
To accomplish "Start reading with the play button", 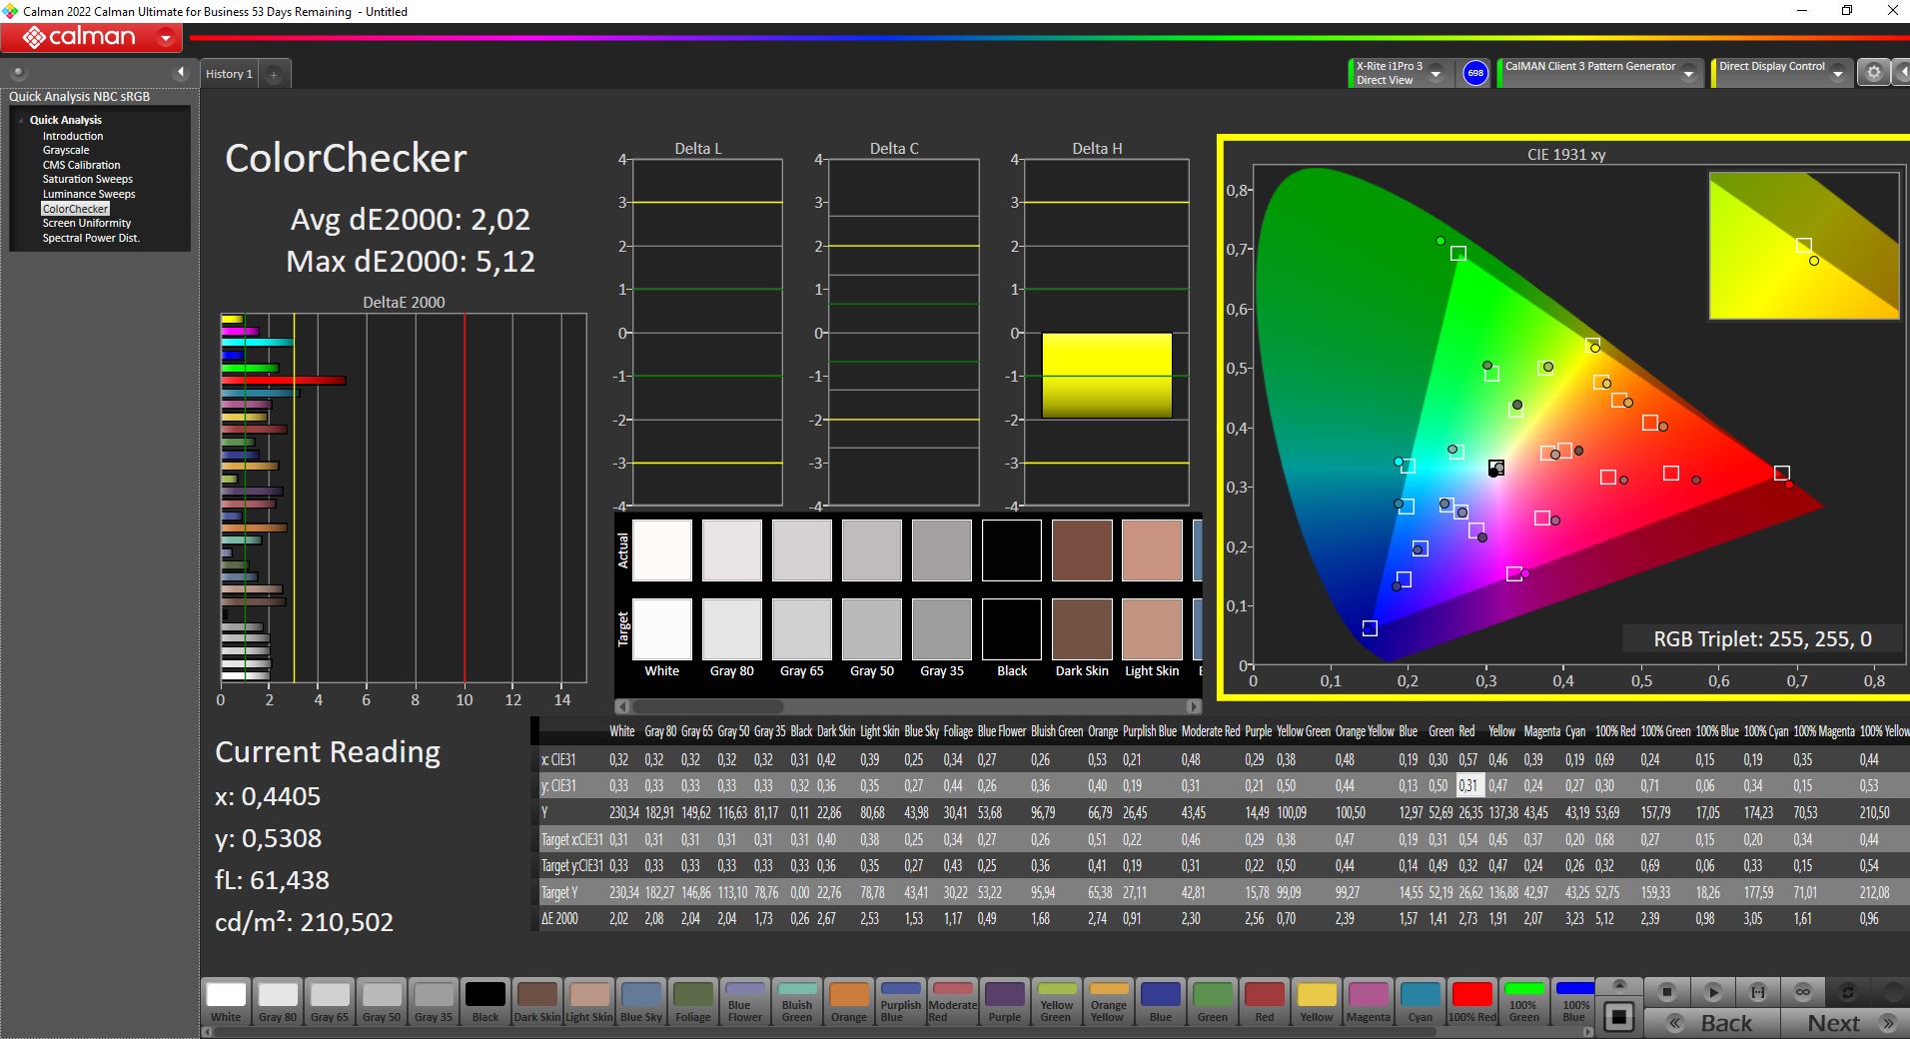I will point(1712,992).
